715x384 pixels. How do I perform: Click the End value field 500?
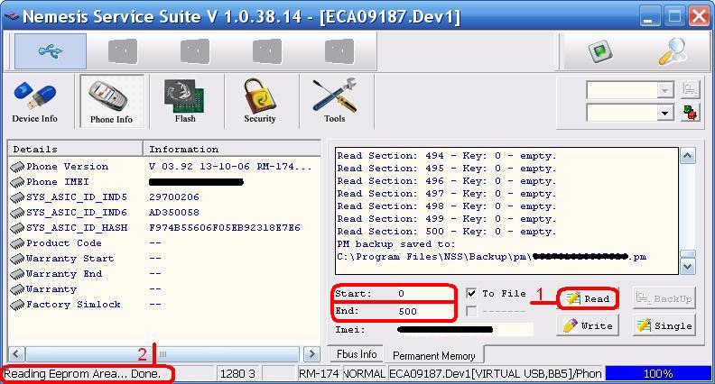click(425, 311)
